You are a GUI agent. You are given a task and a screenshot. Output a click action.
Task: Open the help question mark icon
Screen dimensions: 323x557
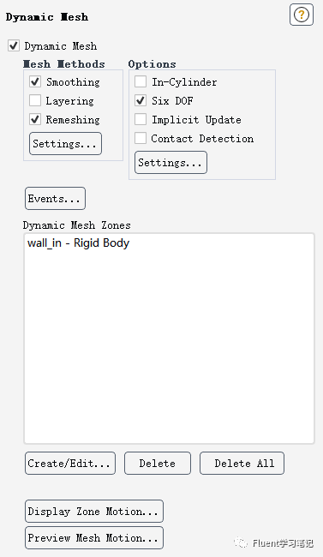pos(302,15)
